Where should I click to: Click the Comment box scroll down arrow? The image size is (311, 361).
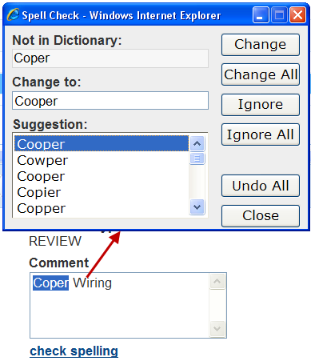point(217,329)
